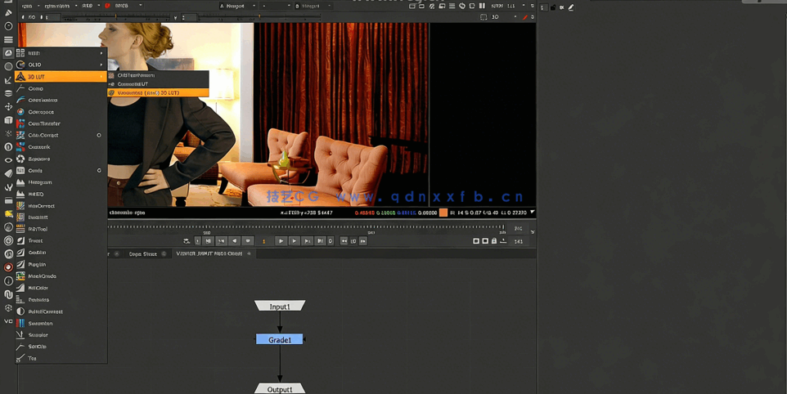Choose the Histogram node from the list
The image size is (787, 394).
point(40,182)
